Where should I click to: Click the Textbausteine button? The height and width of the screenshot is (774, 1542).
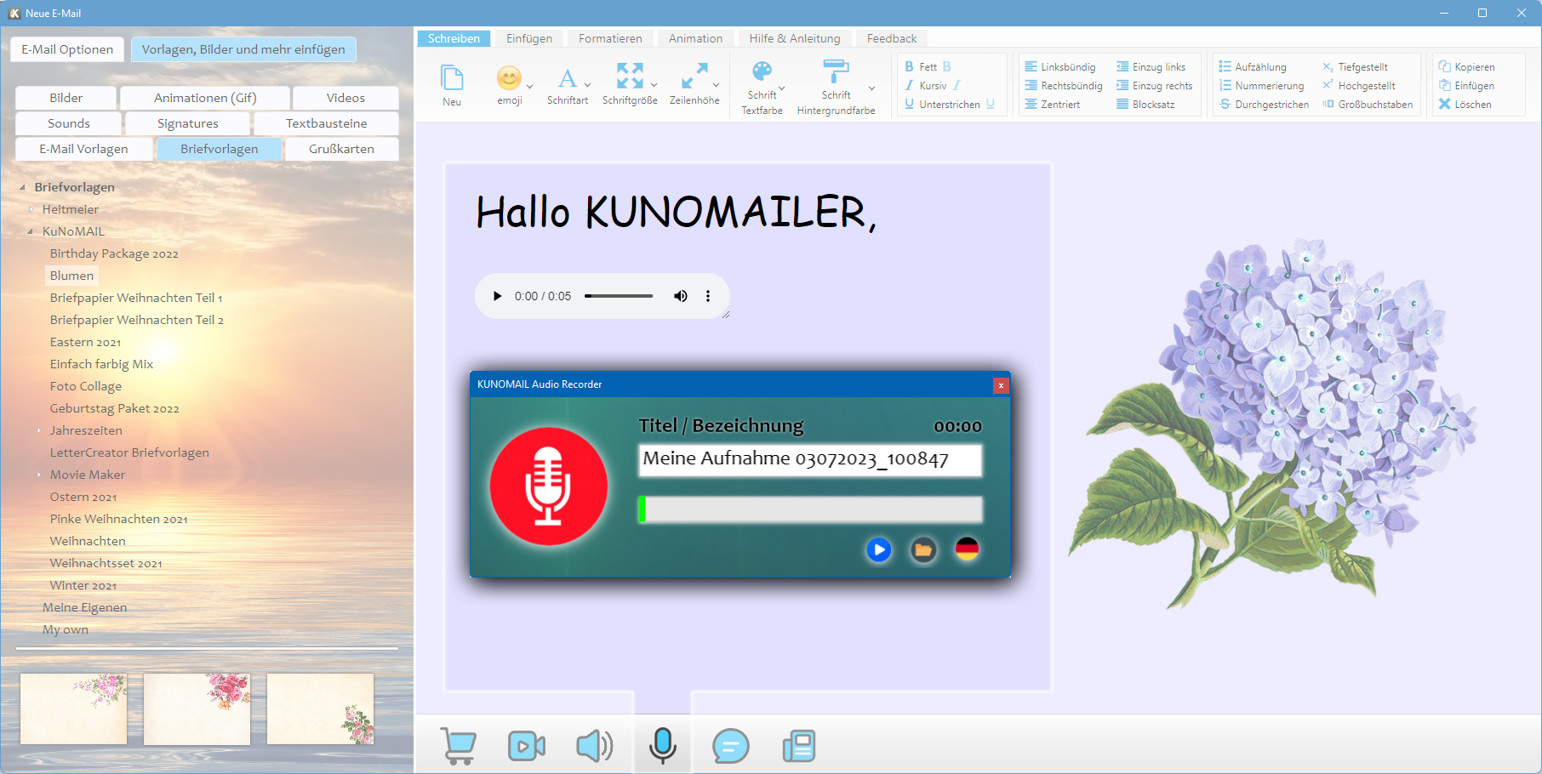click(x=327, y=123)
